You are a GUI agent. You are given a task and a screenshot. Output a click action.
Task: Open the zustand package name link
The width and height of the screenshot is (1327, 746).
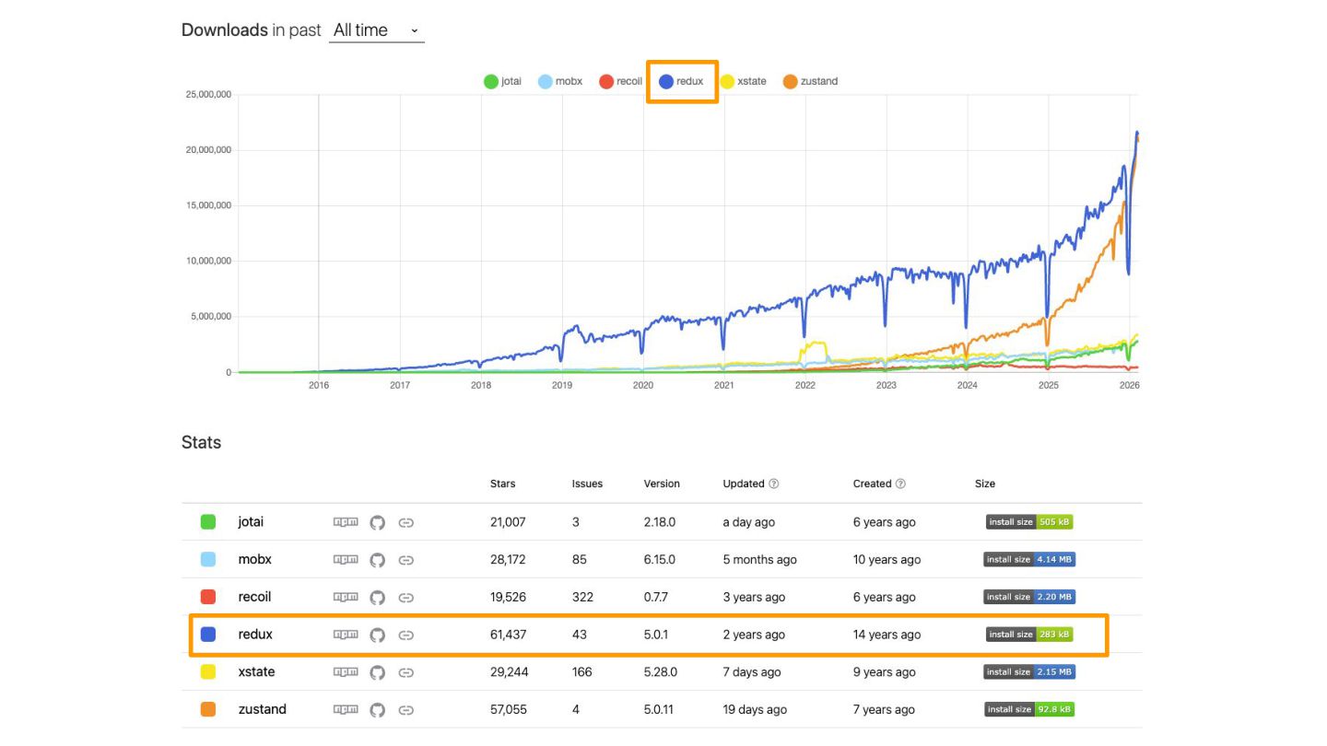click(x=262, y=709)
